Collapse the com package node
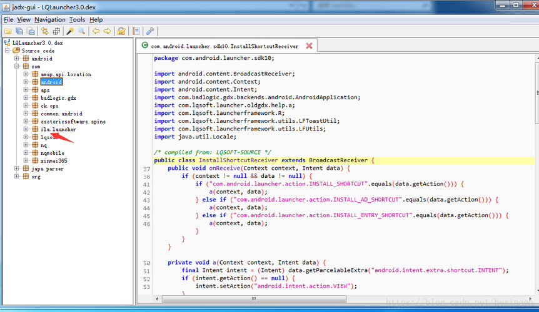 16,66
